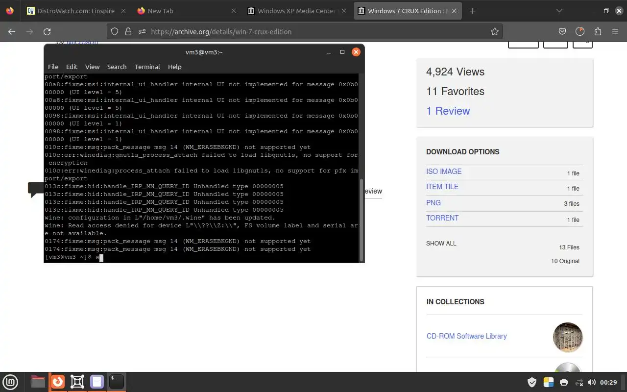Switch to Firefox in taskbar
The height and width of the screenshot is (392, 627).
click(x=58, y=382)
